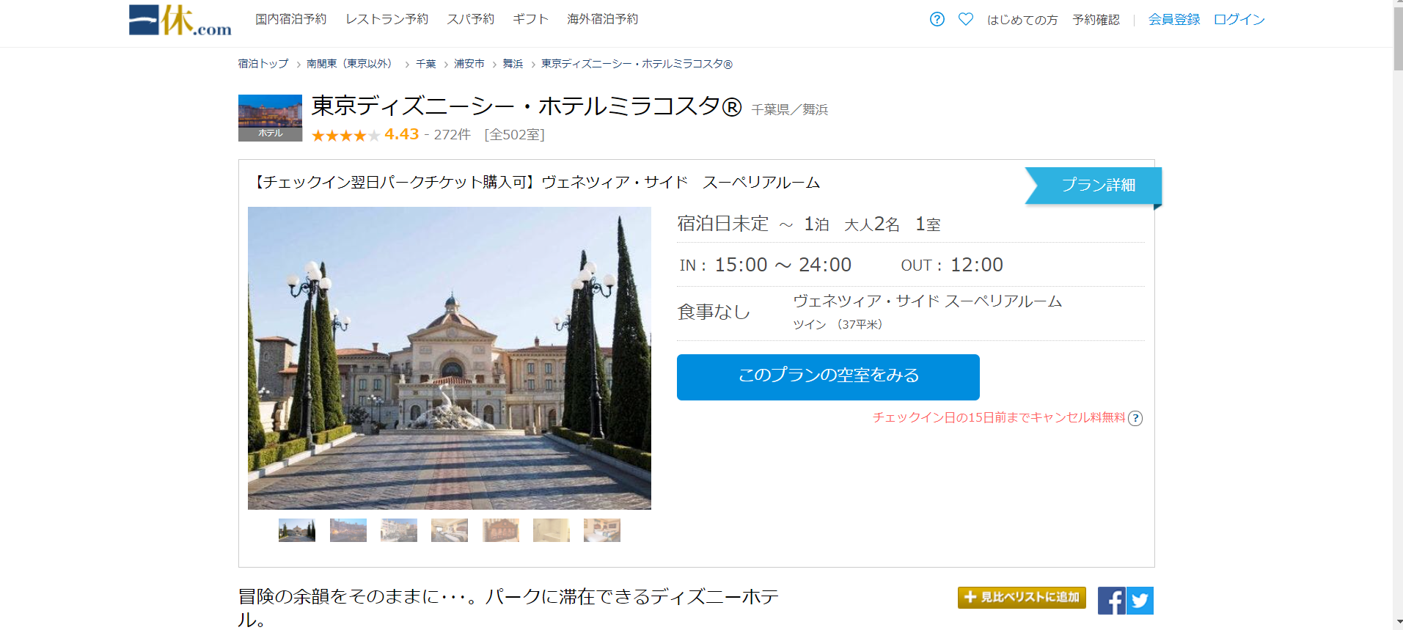
Task: Go to 浦安市 breadcrumb
Action: [469, 64]
